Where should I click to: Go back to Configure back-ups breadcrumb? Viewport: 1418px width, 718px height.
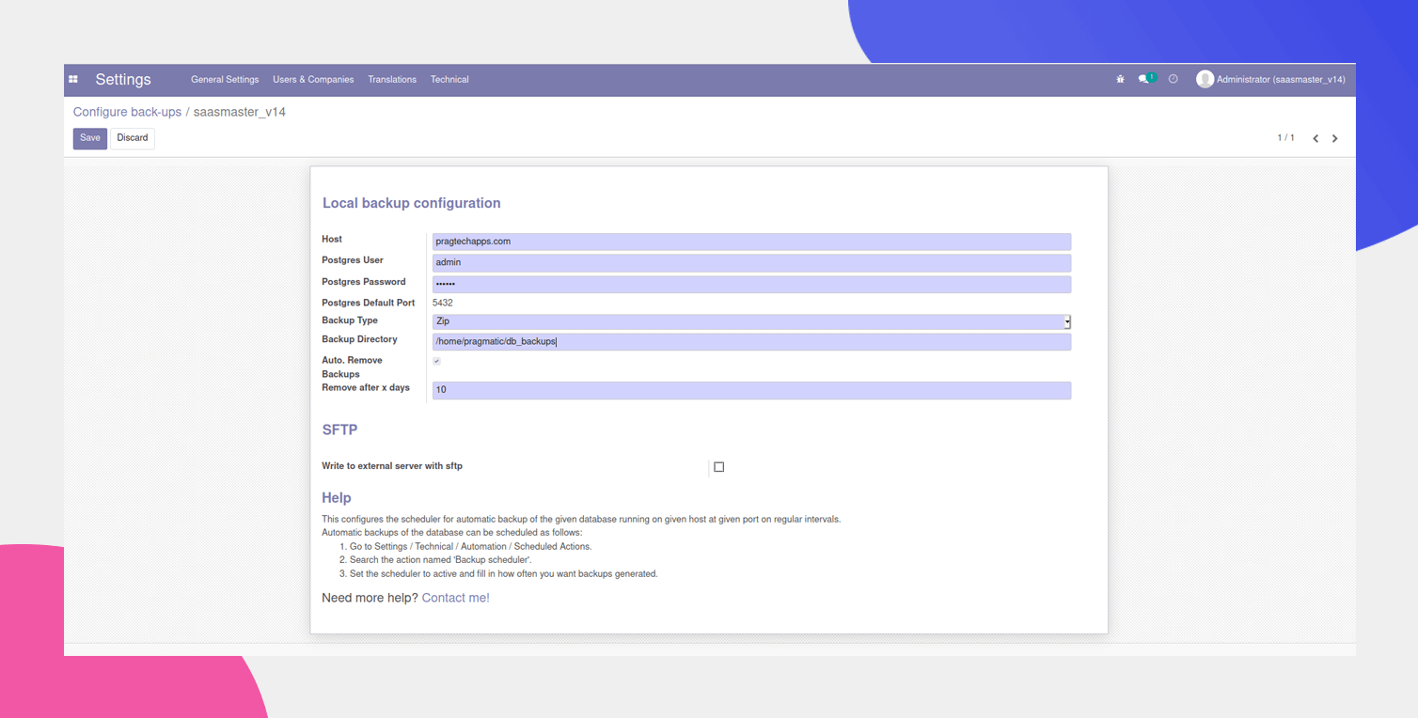click(x=127, y=112)
